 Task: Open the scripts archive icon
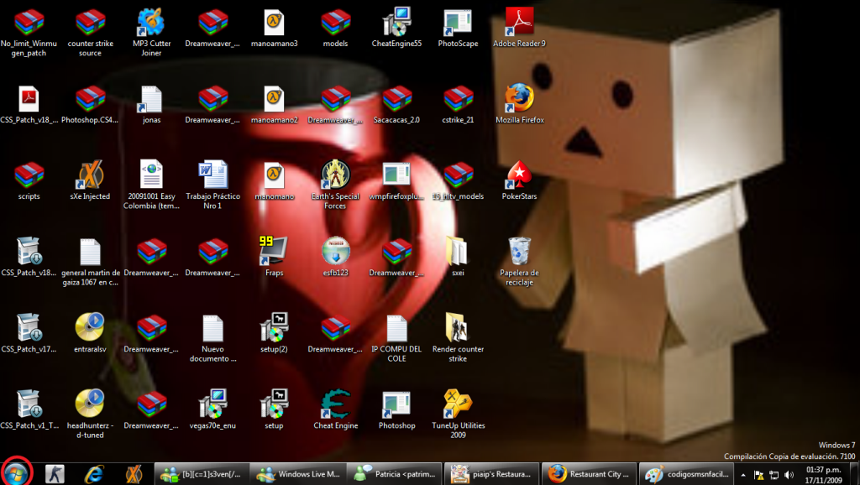(29, 175)
